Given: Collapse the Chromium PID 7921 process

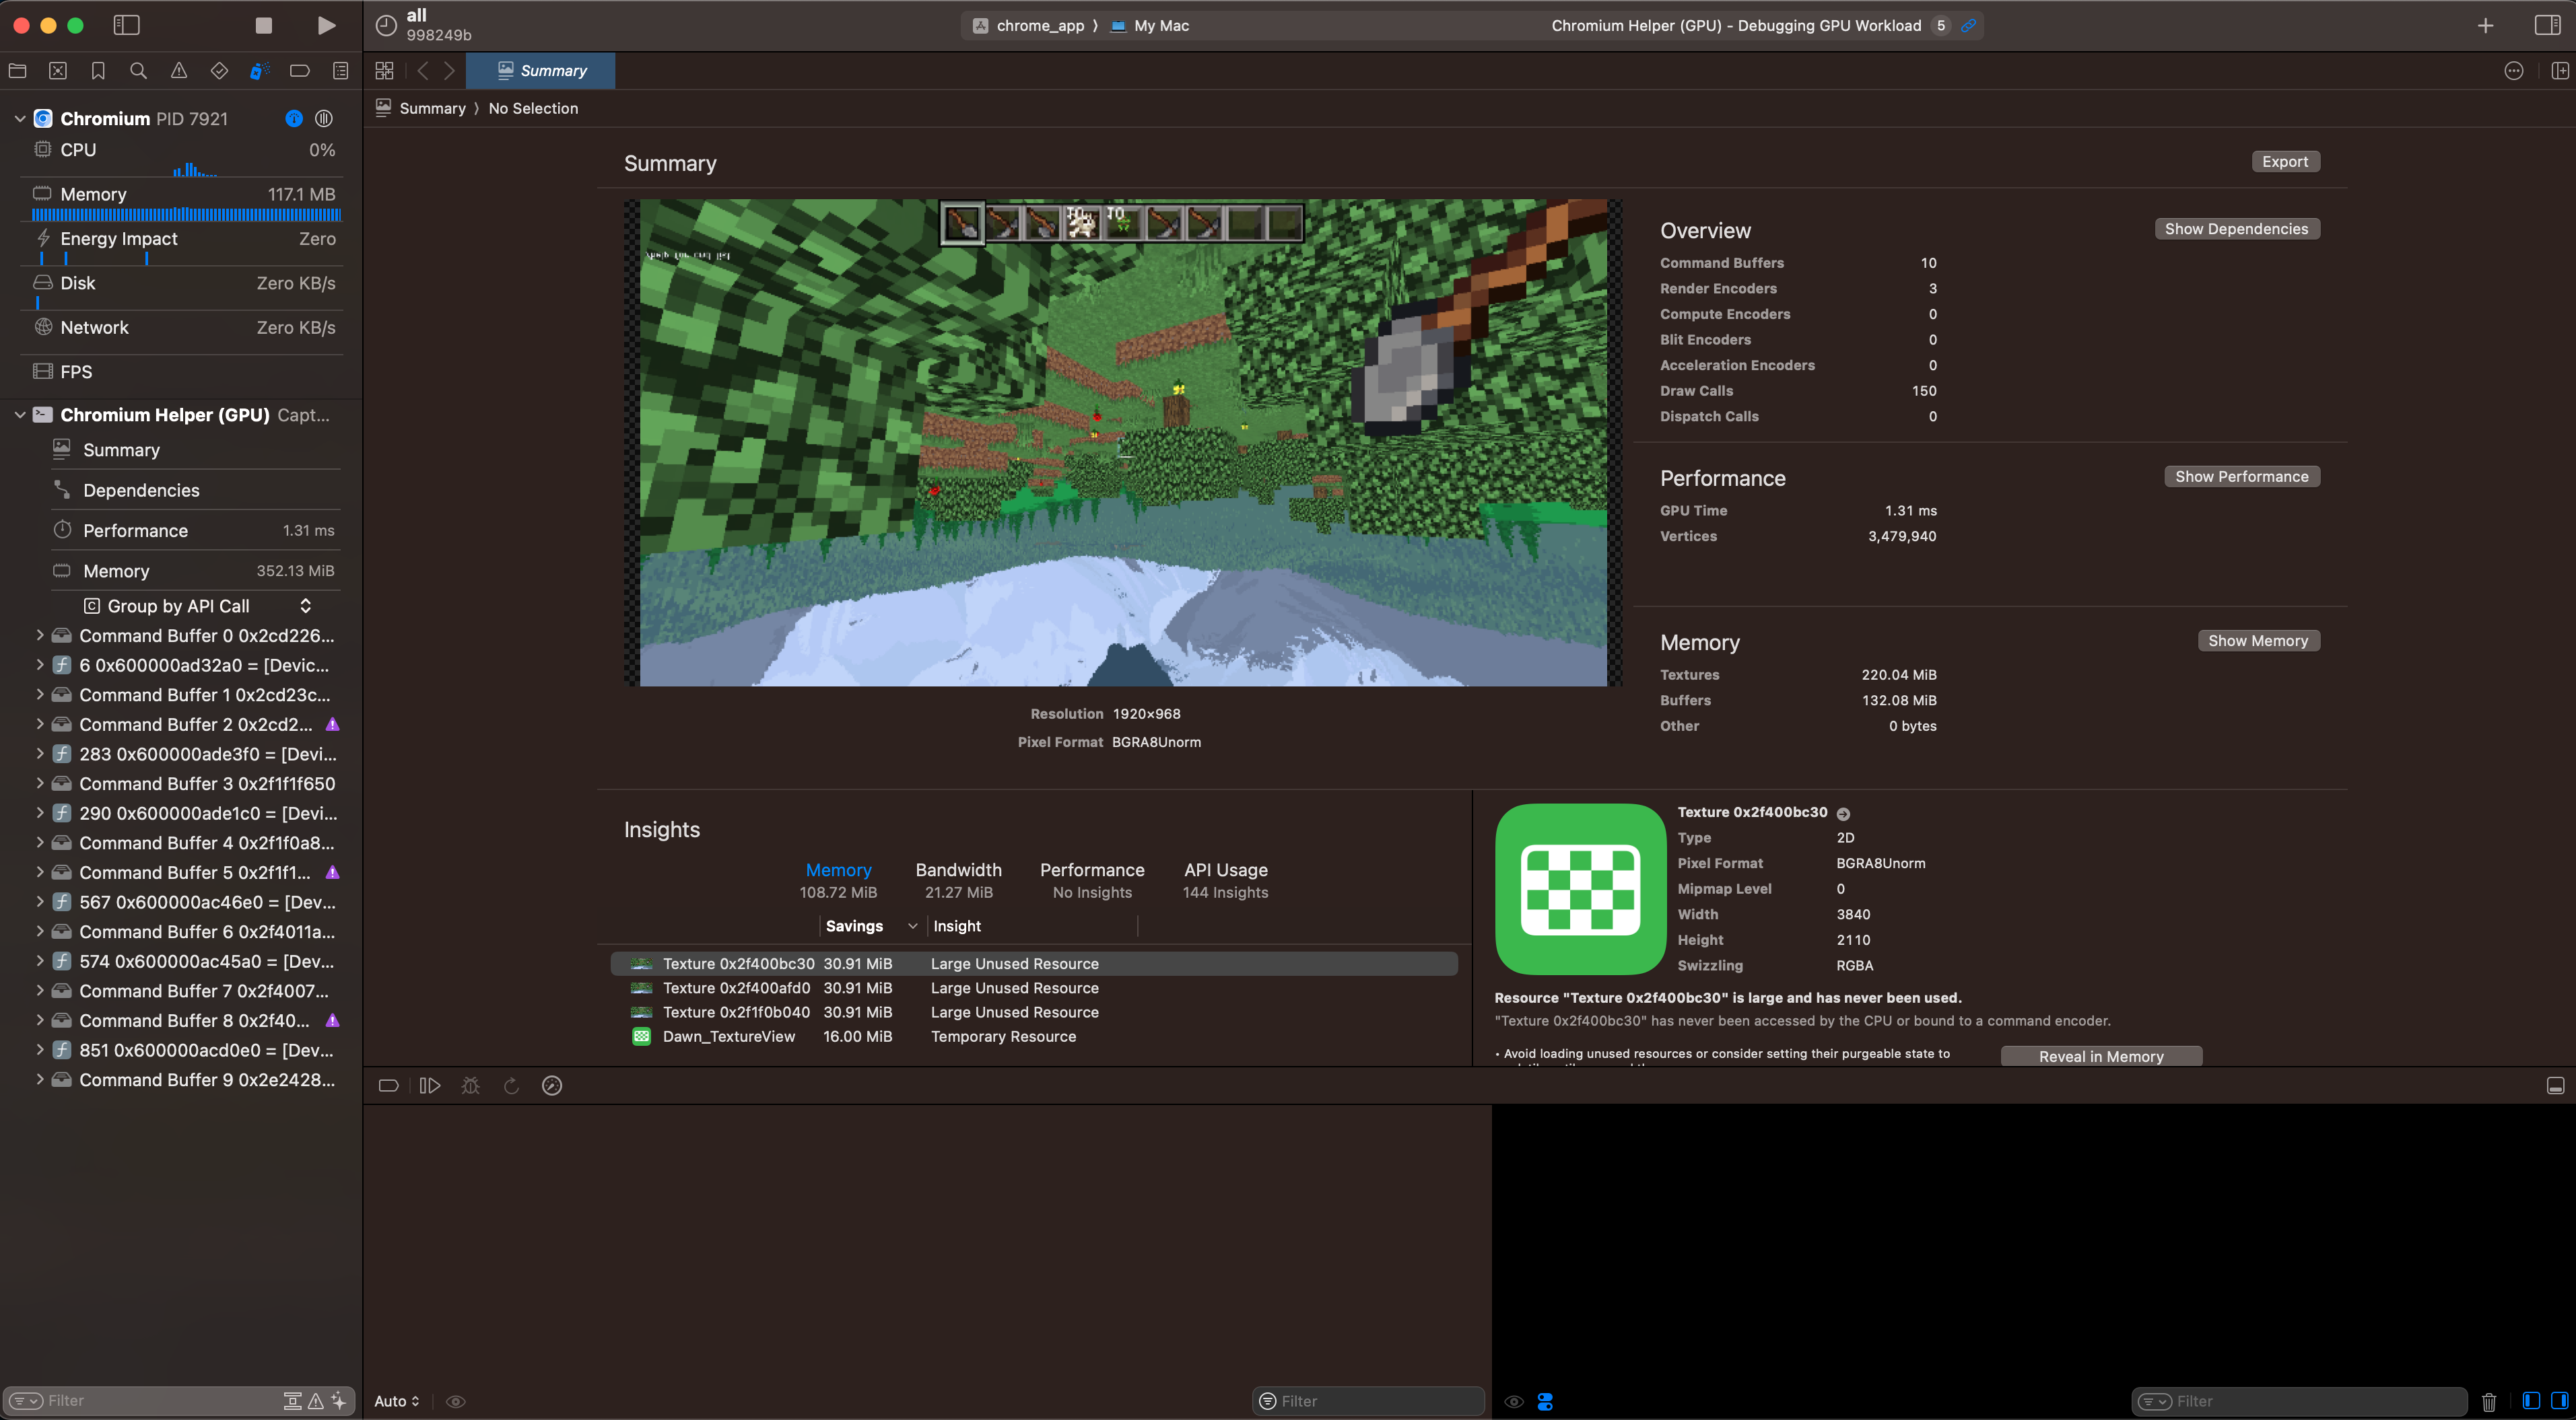Looking at the screenshot, I should point(19,119).
